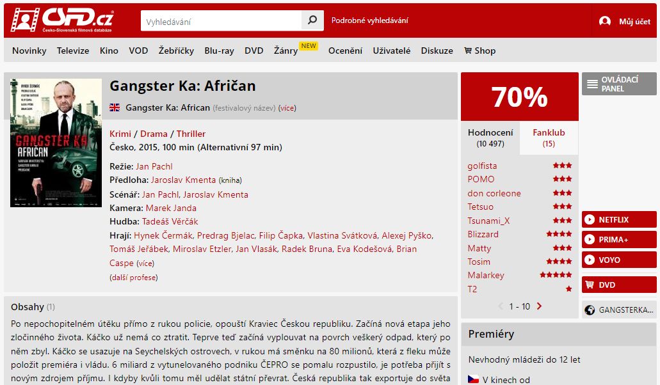
Task: Switch to Hodnocení tab
Action: (490, 138)
